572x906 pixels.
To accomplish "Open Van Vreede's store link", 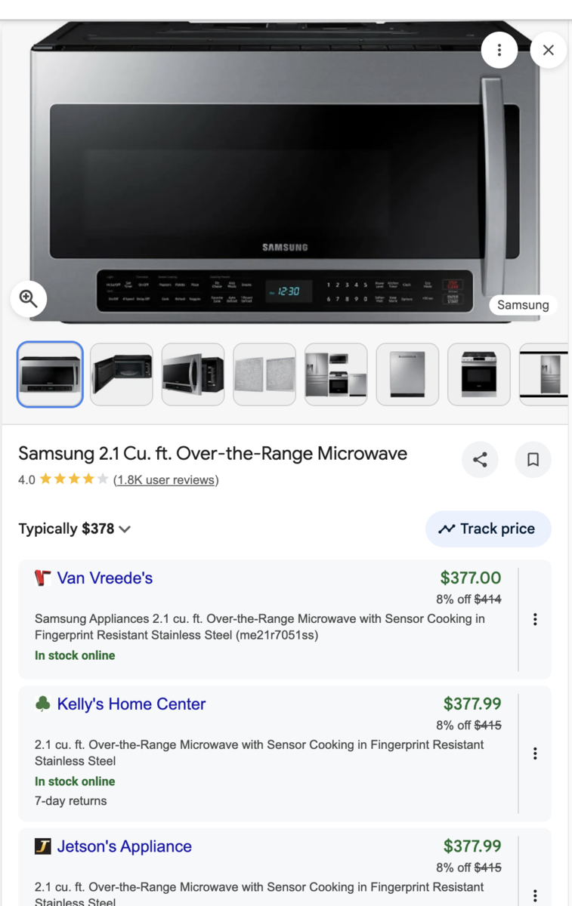I will [x=104, y=578].
